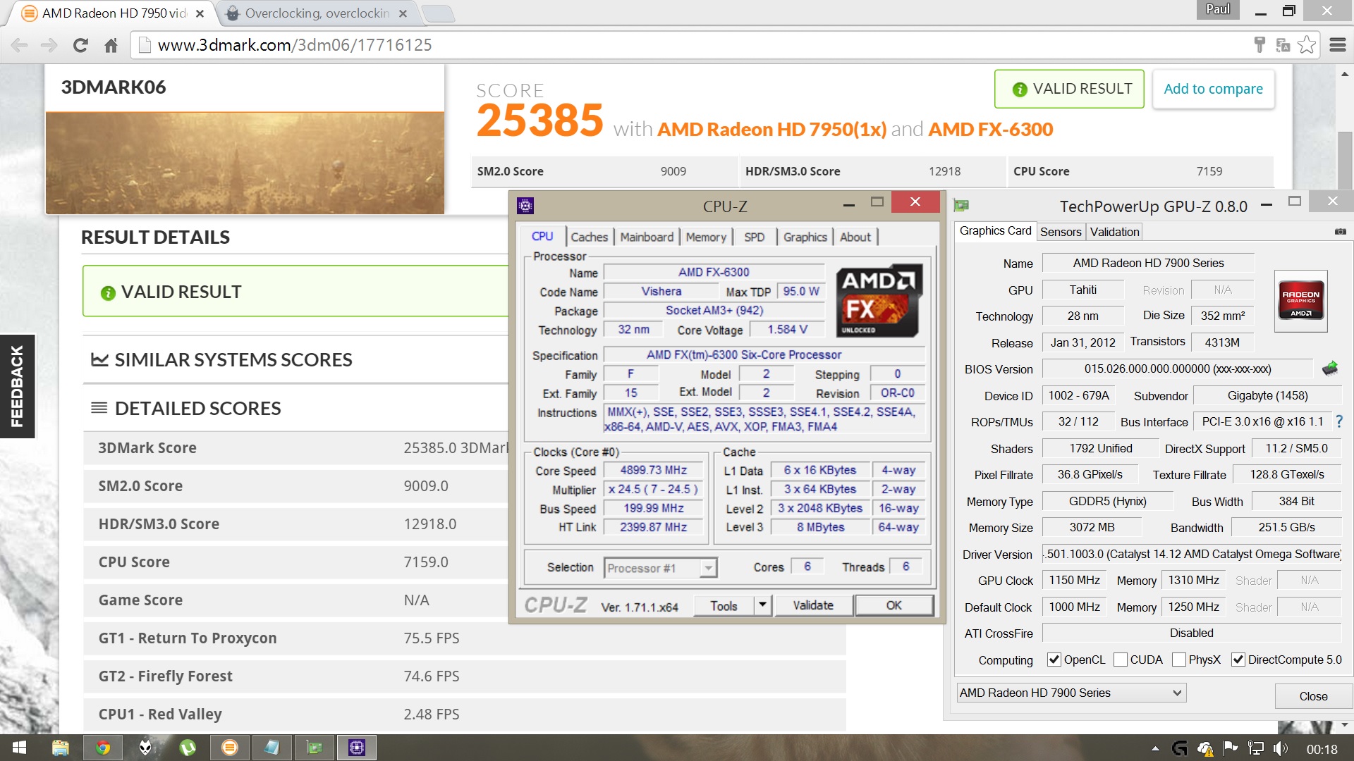Click the Paul profile button in Chrome
This screenshot has width=1354, height=761.
[1218, 10]
